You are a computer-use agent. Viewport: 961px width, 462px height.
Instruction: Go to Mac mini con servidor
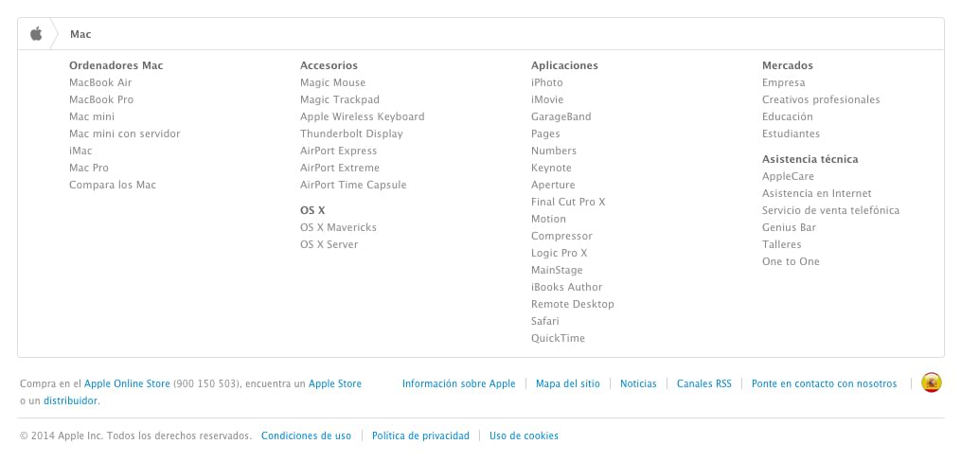(124, 133)
